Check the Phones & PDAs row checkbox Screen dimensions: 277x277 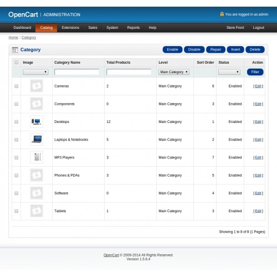click(x=16, y=175)
